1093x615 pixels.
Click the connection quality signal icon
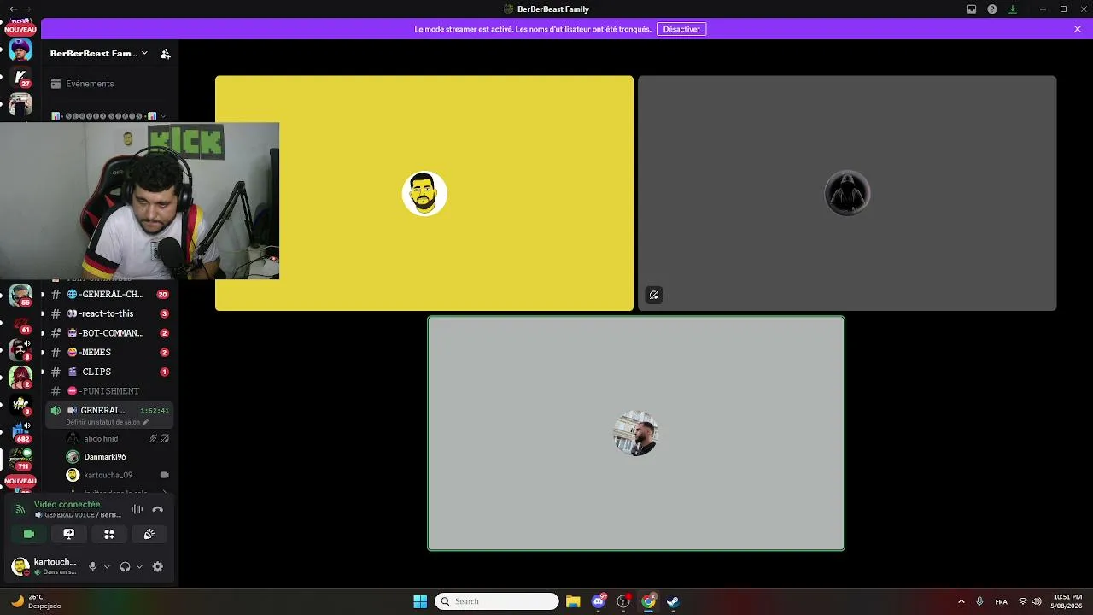pyautogui.click(x=20, y=509)
